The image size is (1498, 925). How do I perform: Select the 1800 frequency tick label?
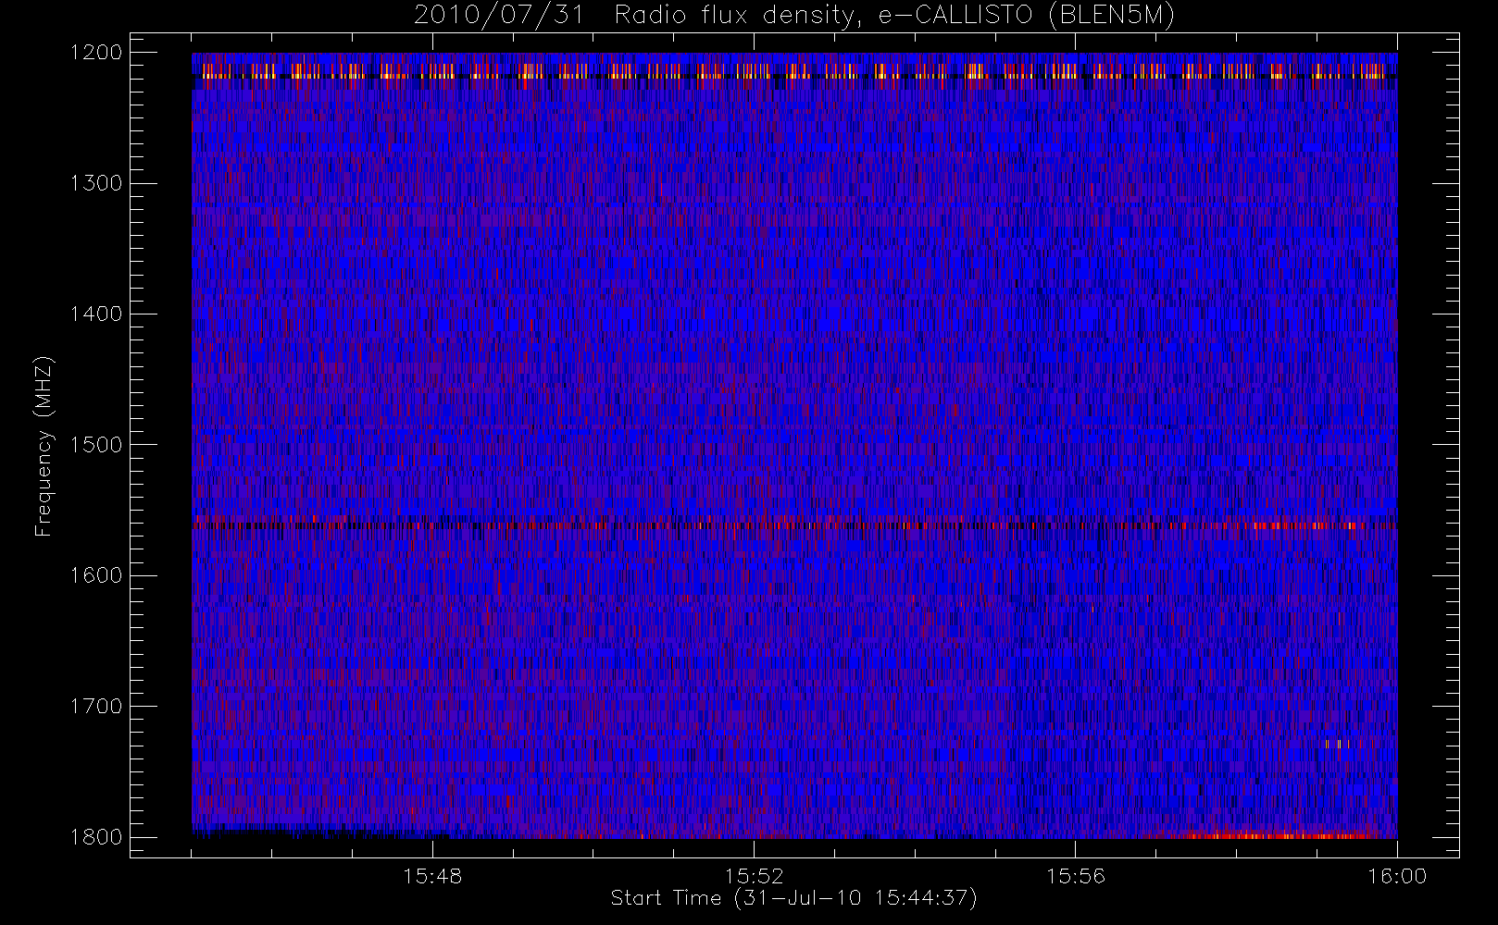point(96,837)
